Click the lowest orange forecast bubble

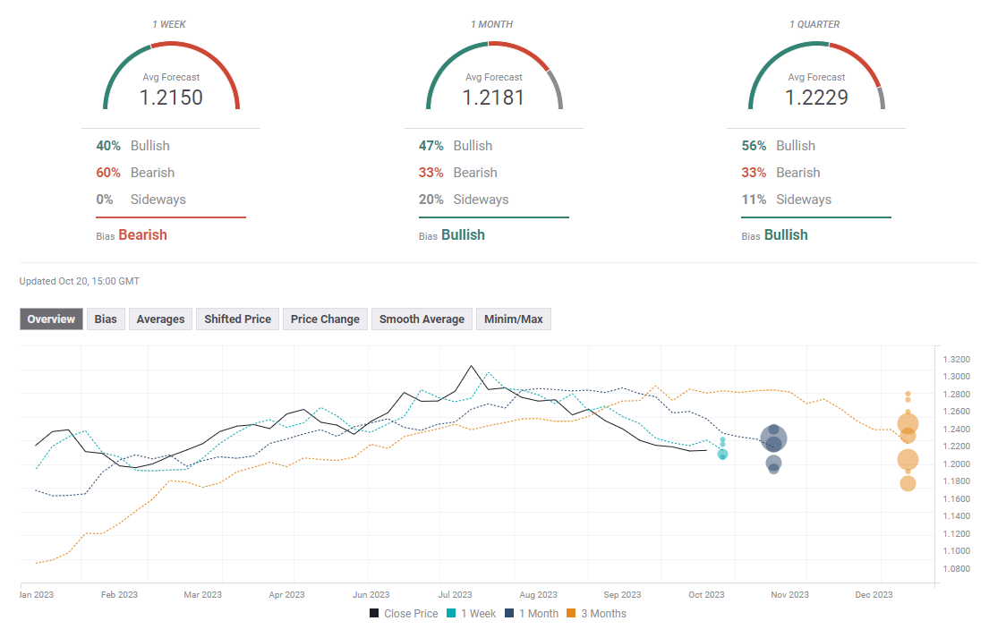[908, 483]
